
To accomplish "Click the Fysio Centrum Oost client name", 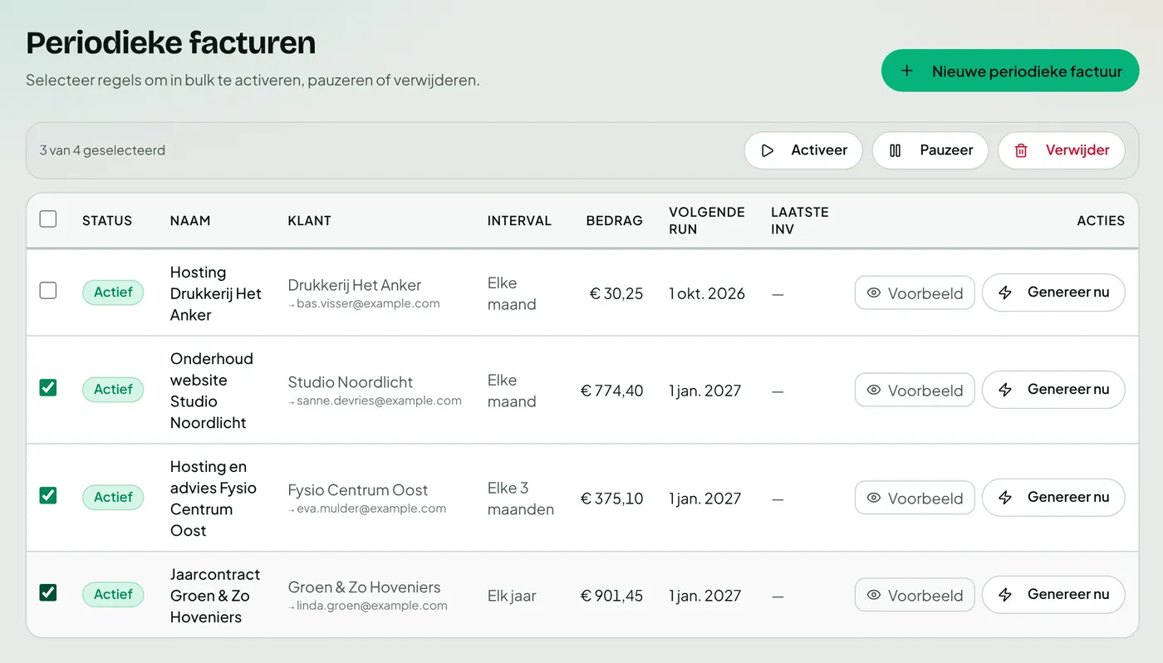I will [x=358, y=490].
